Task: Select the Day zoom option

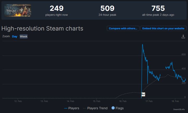Action: (x=15, y=37)
